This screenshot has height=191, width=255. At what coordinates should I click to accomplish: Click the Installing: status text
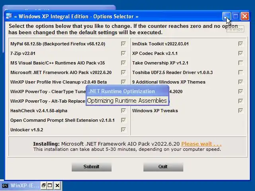point(47,144)
